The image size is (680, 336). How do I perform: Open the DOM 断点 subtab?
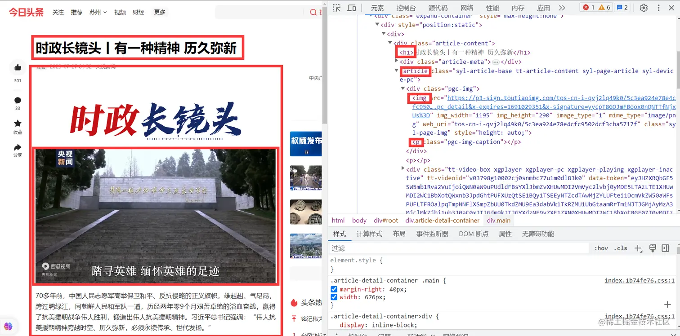[474, 234]
